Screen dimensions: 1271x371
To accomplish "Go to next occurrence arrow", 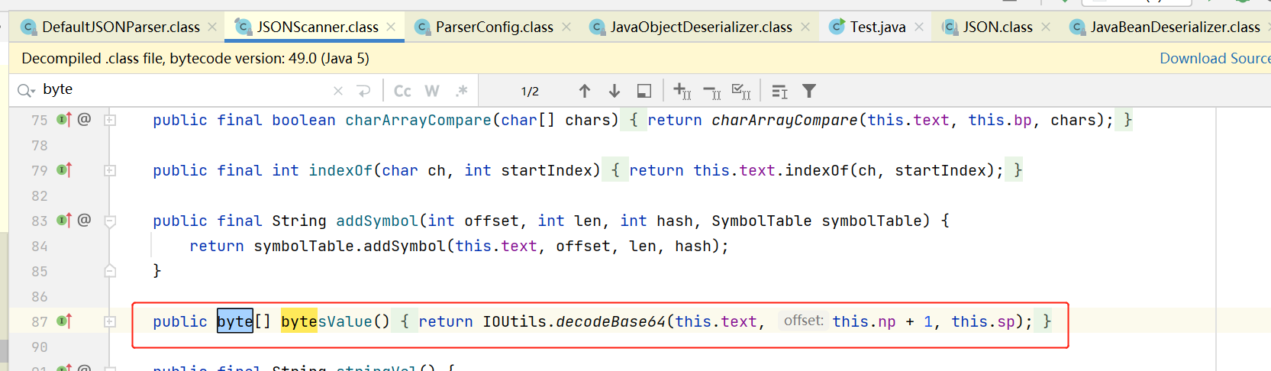I will tap(615, 91).
